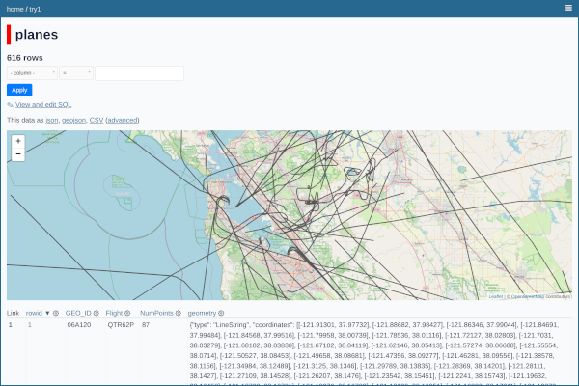Click the filter value text field
The height and width of the screenshot is (386, 579).
[139, 73]
